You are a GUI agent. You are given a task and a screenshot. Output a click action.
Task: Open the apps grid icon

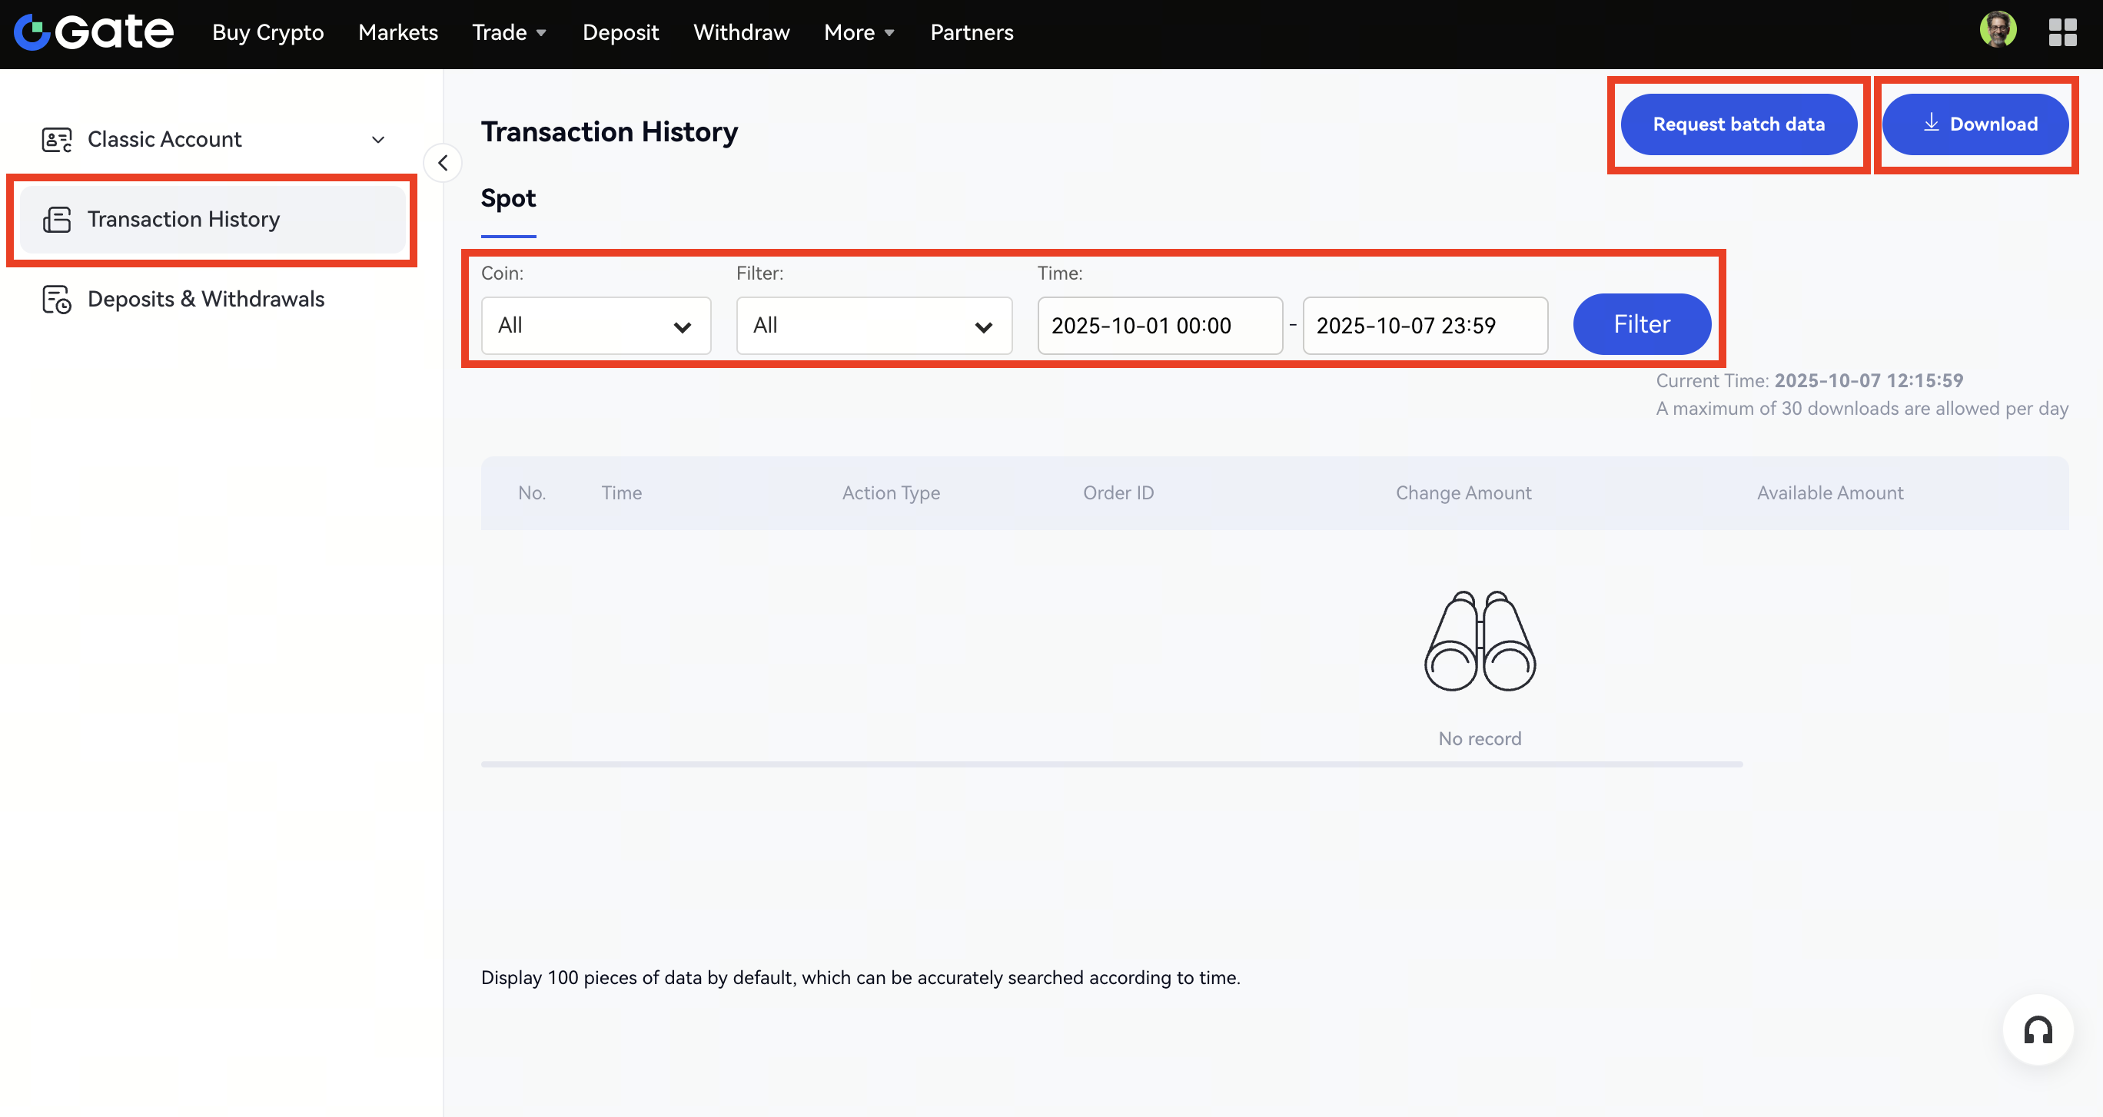coord(2062,32)
